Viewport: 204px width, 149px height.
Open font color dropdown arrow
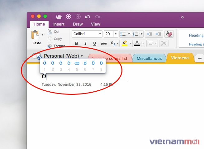coord(143,43)
